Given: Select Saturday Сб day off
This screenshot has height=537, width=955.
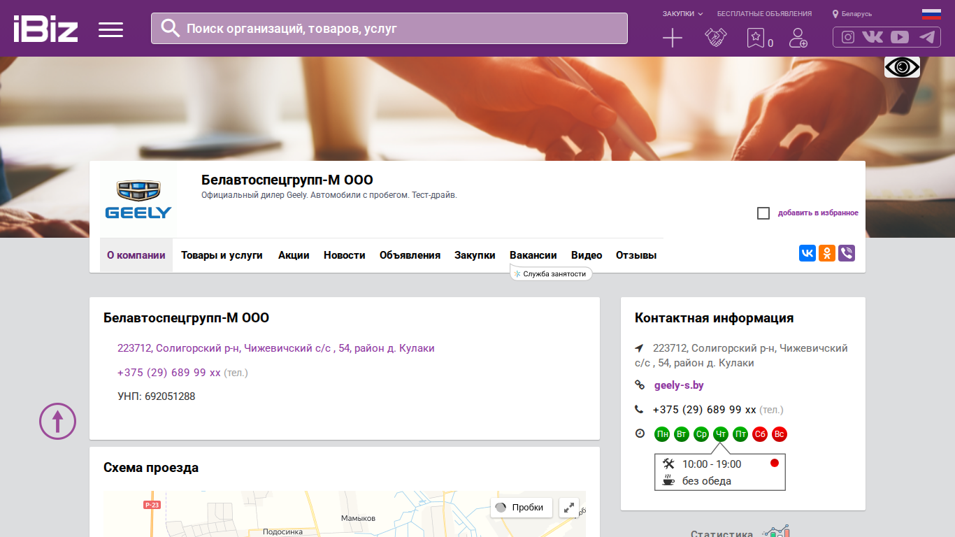Looking at the screenshot, I should 760,434.
